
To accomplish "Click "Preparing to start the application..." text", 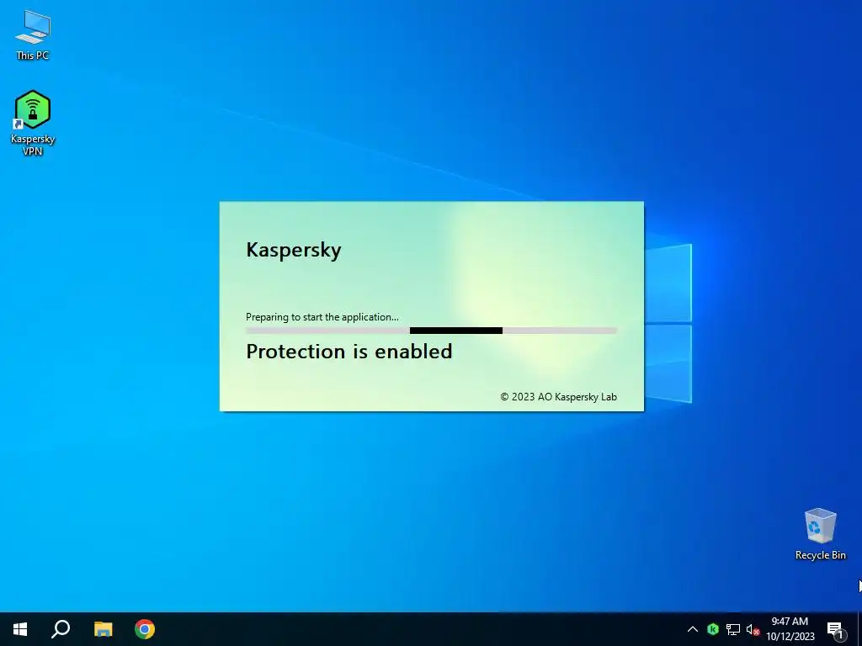I will tap(322, 317).
